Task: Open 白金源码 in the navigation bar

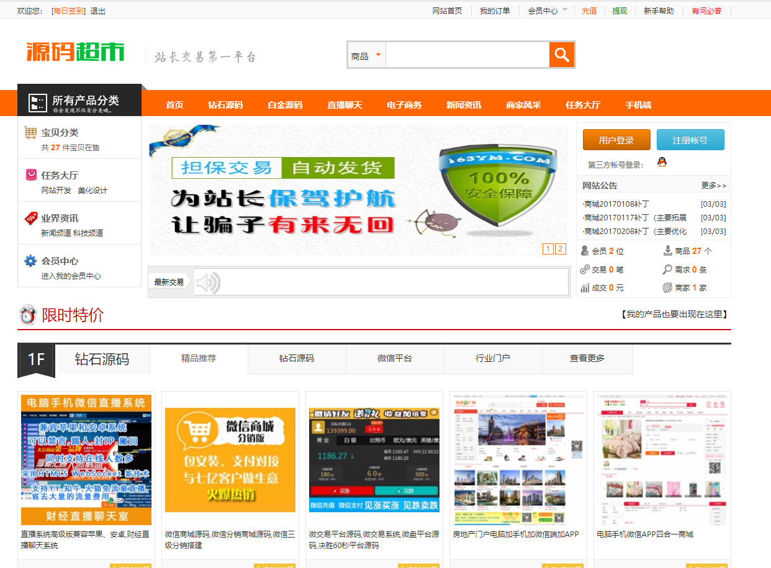Action: pyautogui.click(x=285, y=105)
